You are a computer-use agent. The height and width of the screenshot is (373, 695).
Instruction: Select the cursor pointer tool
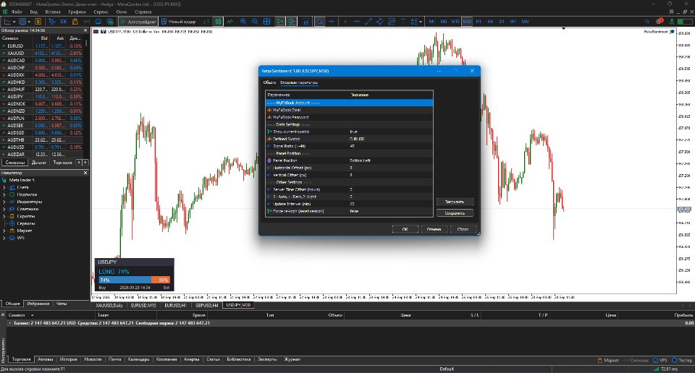[319, 21]
